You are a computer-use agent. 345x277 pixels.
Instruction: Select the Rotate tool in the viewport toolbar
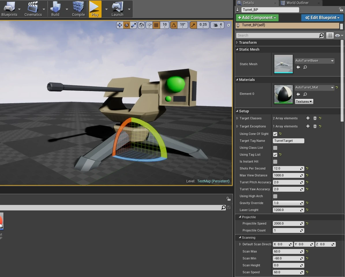pyautogui.click(x=127, y=25)
